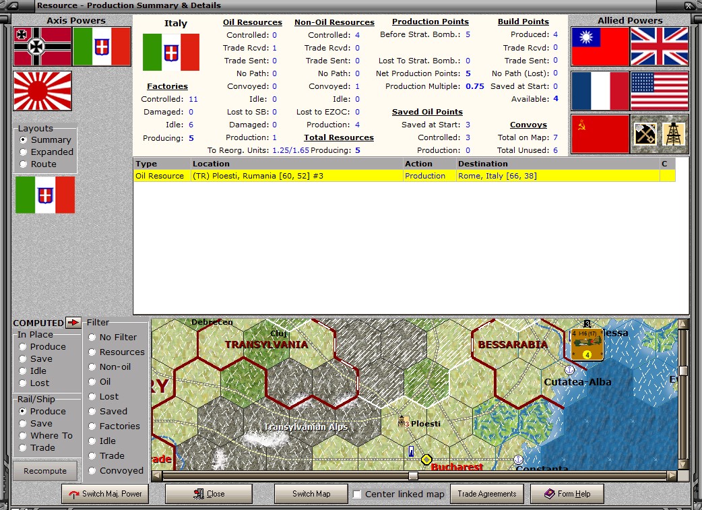702x510 pixels.
Task: Click the Recompute button
Action: [44, 471]
